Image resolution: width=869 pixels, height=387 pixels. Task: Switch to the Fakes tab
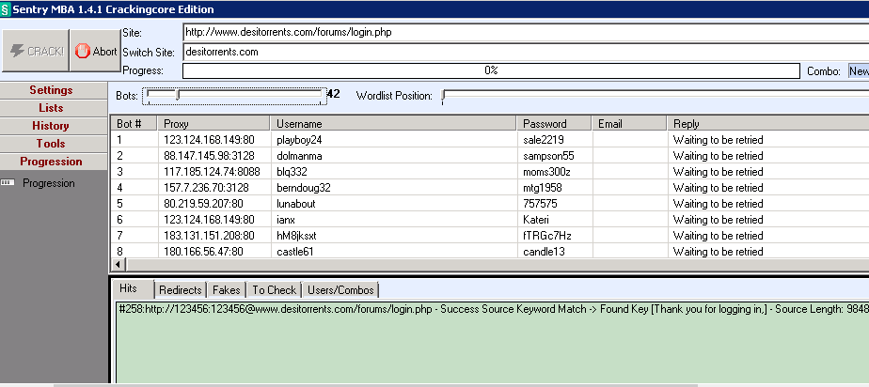pos(226,289)
